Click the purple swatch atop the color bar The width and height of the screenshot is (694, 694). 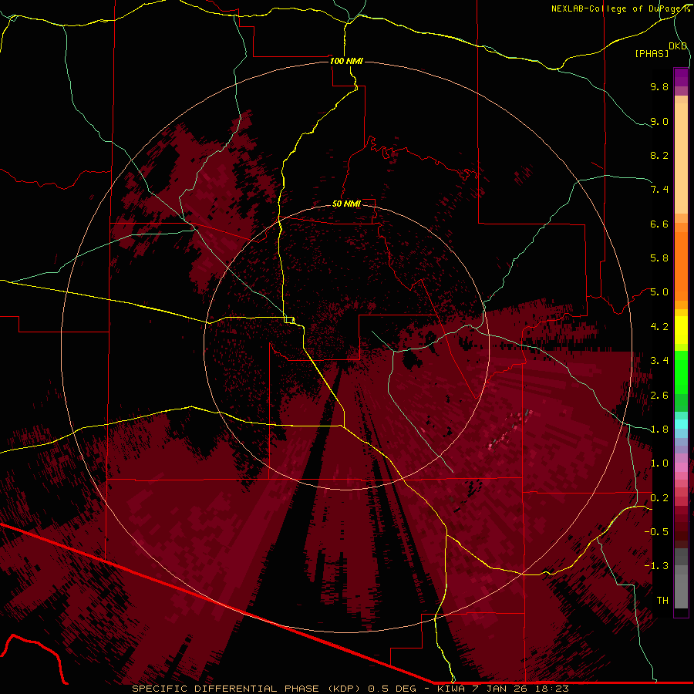[x=681, y=77]
